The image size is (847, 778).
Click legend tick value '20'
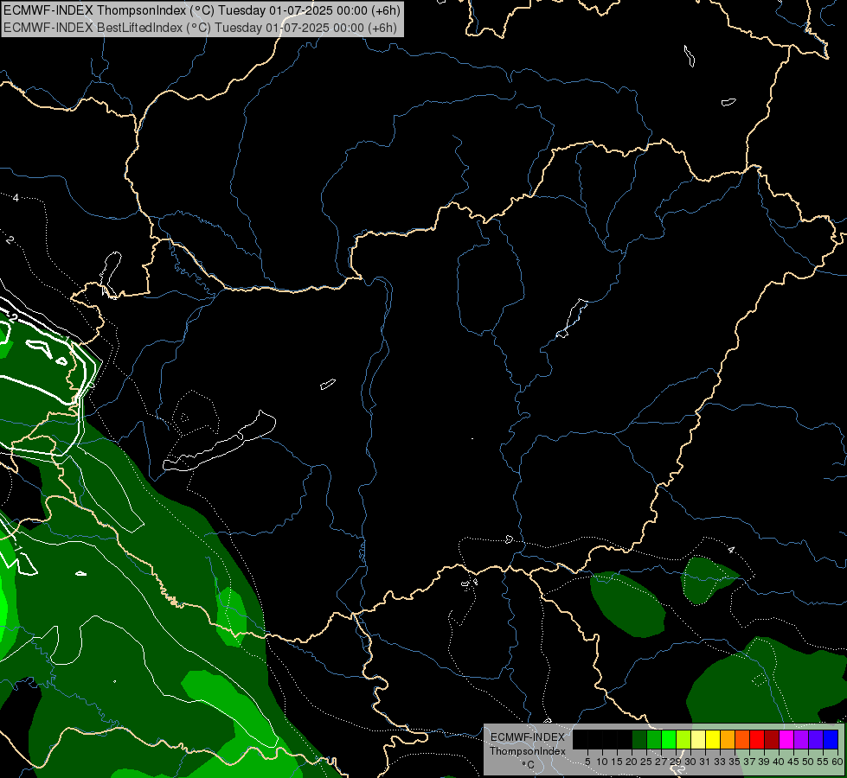(x=632, y=762)
